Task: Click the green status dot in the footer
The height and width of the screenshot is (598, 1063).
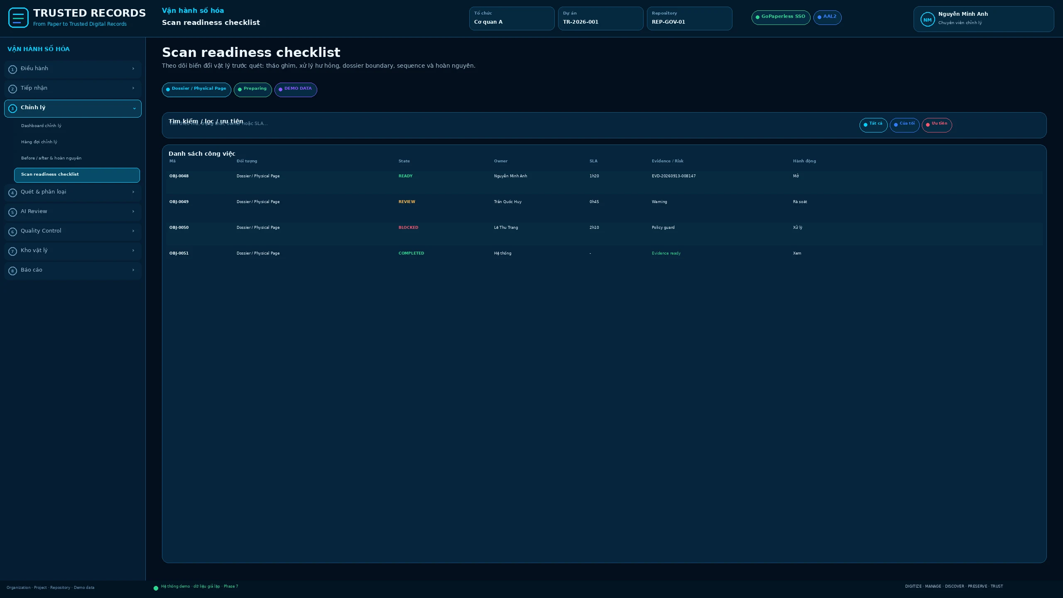Action: pyautogui.click(x=156, y=588)
